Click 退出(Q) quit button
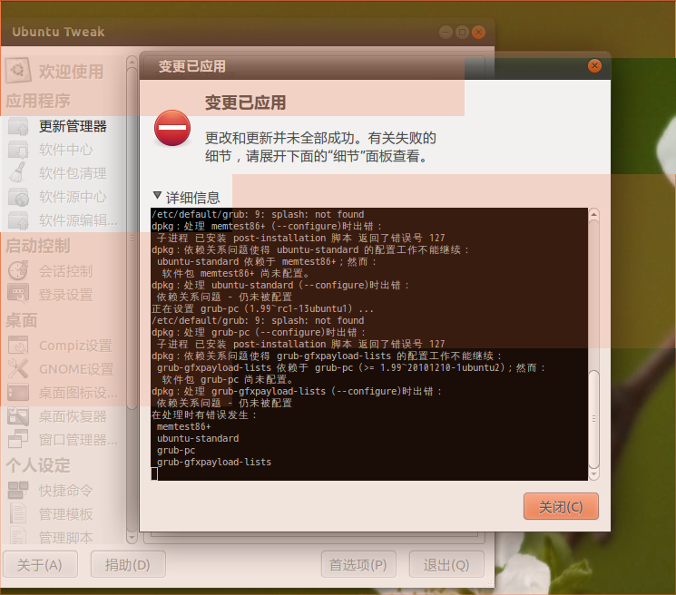 [446, 564]
